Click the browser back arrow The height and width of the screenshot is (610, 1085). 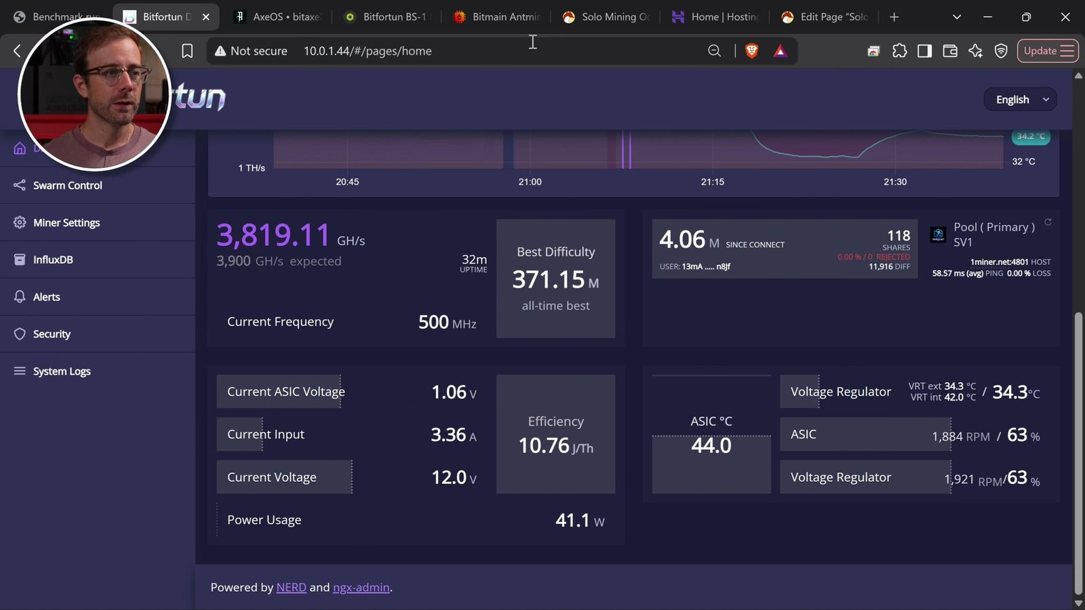coord(17,51)
